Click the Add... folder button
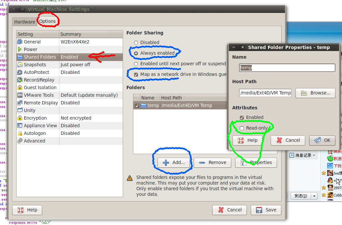Image resolution: width=342 pixels, height=225 pixels. click(x=173, y=162)
